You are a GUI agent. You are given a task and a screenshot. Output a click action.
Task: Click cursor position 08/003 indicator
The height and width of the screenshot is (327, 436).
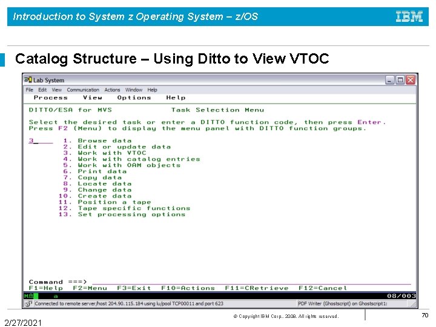(401, 296)
